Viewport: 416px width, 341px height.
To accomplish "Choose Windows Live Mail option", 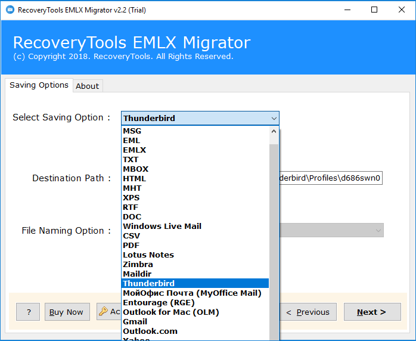I will pyautogui.click(x=195, y=227).
